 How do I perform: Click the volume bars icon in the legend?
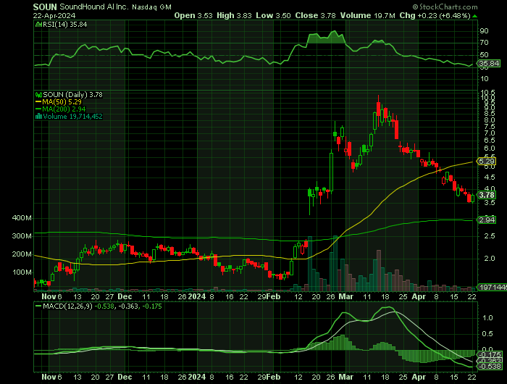[39, 117]
